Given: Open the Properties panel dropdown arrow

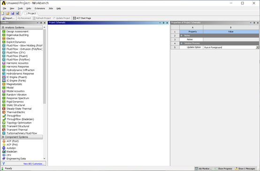Looking at the screenshot, I should click(251, 23).
